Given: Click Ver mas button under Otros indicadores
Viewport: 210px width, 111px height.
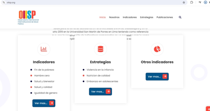Looking at the screenshot, I should point(157,77).
